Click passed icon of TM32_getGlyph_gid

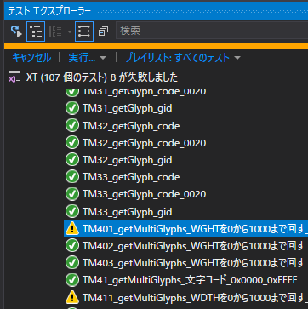pyautogui.click(x=72, y=160)
